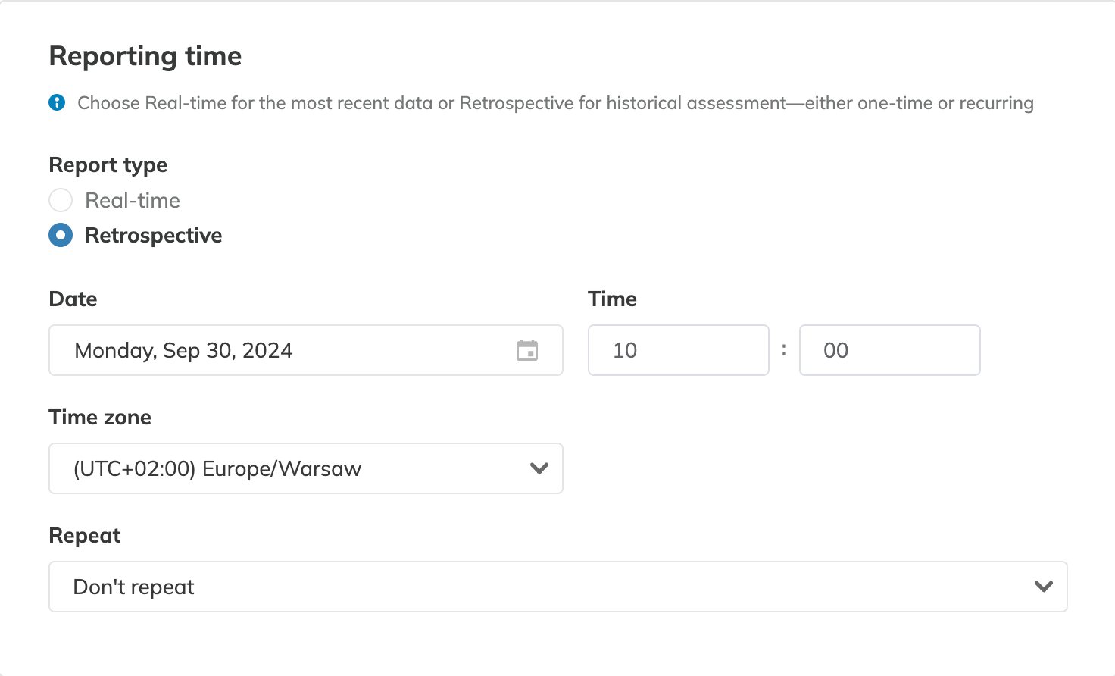The height and width of the screenshot is (676, 1115).
Task: Click the Reporting time heading
Action: pos(145,57)
